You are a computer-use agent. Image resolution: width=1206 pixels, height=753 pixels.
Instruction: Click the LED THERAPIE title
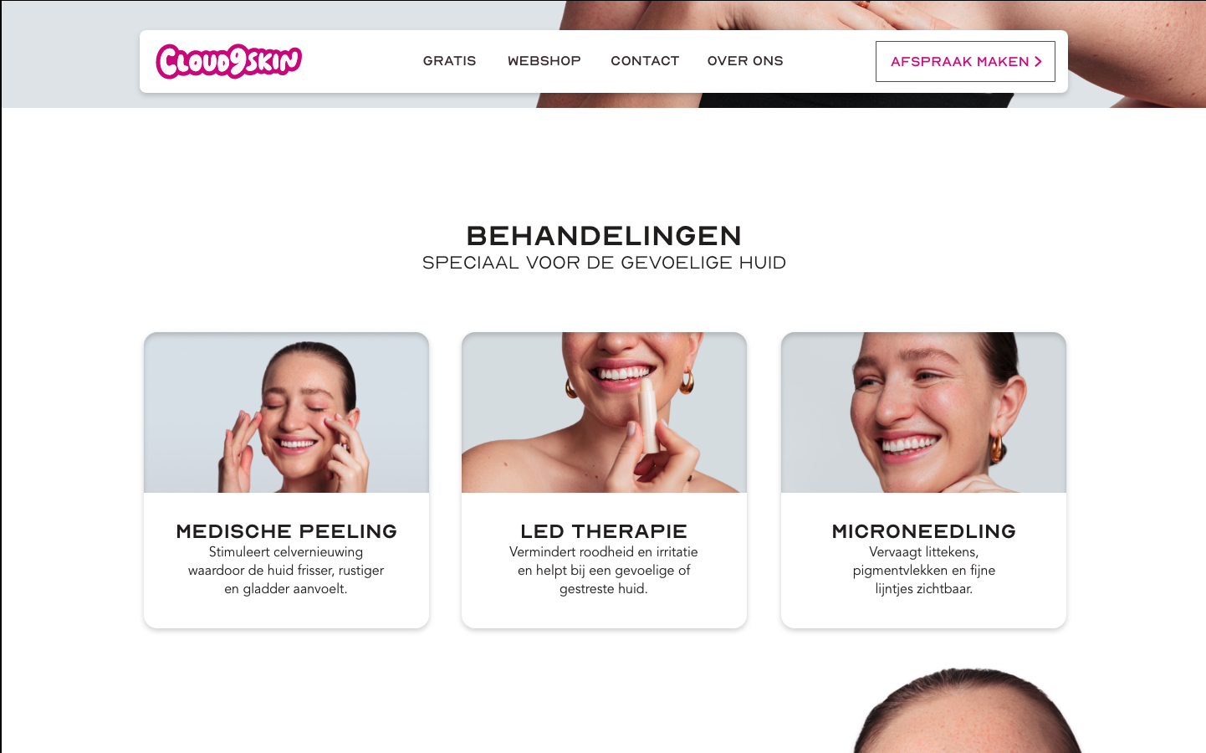(604, 531)
